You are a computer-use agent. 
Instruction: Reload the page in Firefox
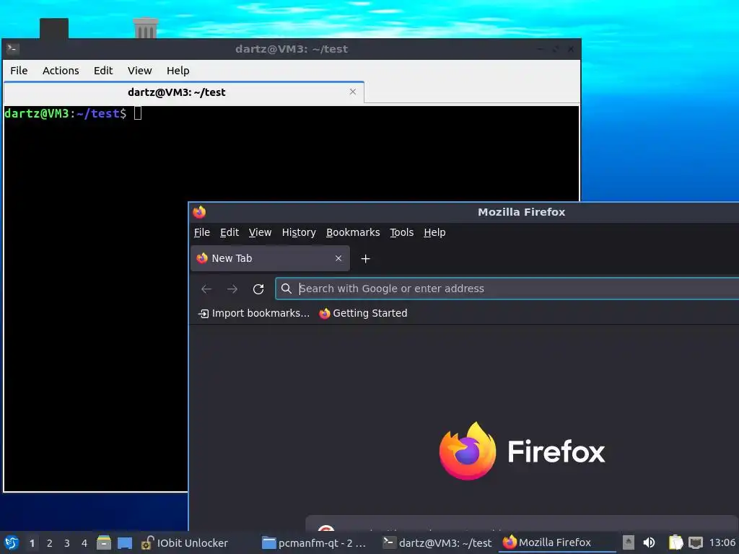tap(258, 289)
